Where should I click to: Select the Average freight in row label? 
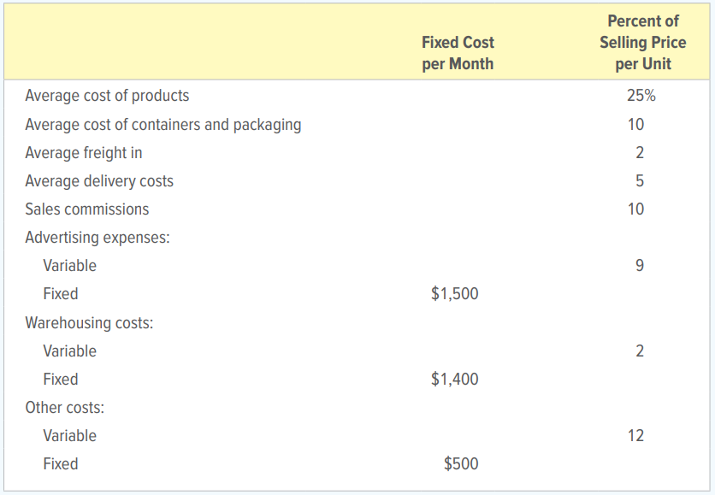(x=84, y=153)
